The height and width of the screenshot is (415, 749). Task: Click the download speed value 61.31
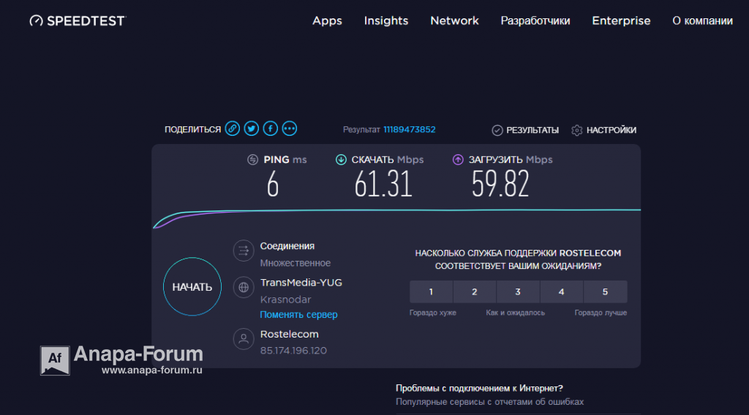(x=383, y=184)
